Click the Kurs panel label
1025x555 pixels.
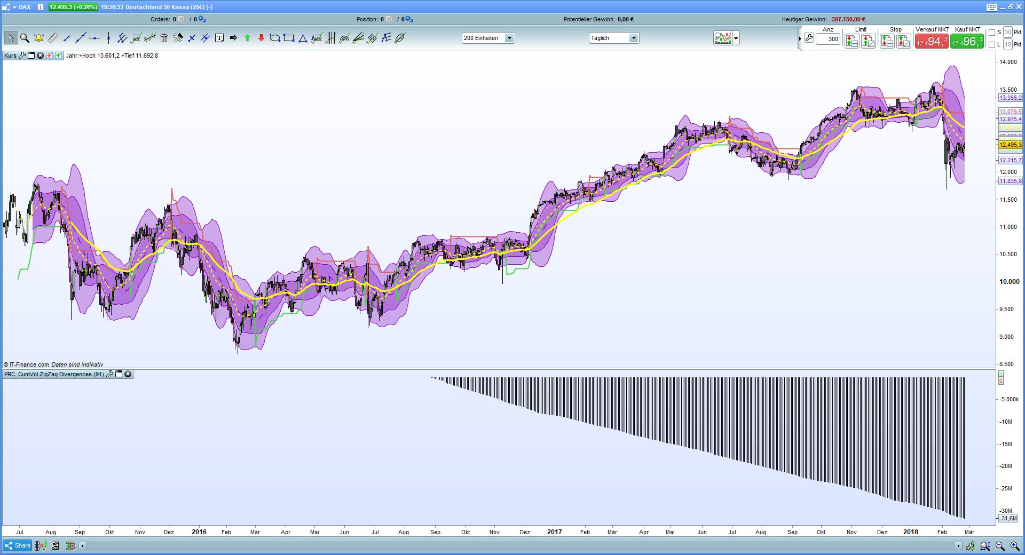10,55
